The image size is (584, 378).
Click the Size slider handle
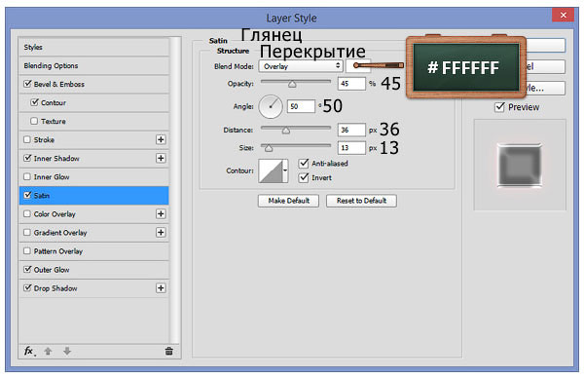pos(269,148)
